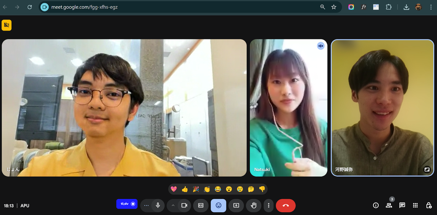The image size is (437, 215).
Task: Show people panel
Action: [x=389, y=205]
